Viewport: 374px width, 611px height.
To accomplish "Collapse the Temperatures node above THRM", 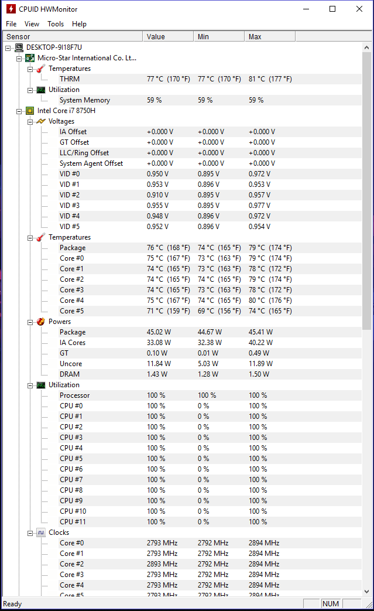I will pyautogui.click(x=30, y=69).
